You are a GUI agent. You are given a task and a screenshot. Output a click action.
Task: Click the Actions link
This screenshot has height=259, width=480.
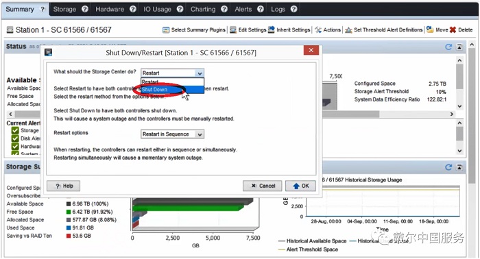332,30
